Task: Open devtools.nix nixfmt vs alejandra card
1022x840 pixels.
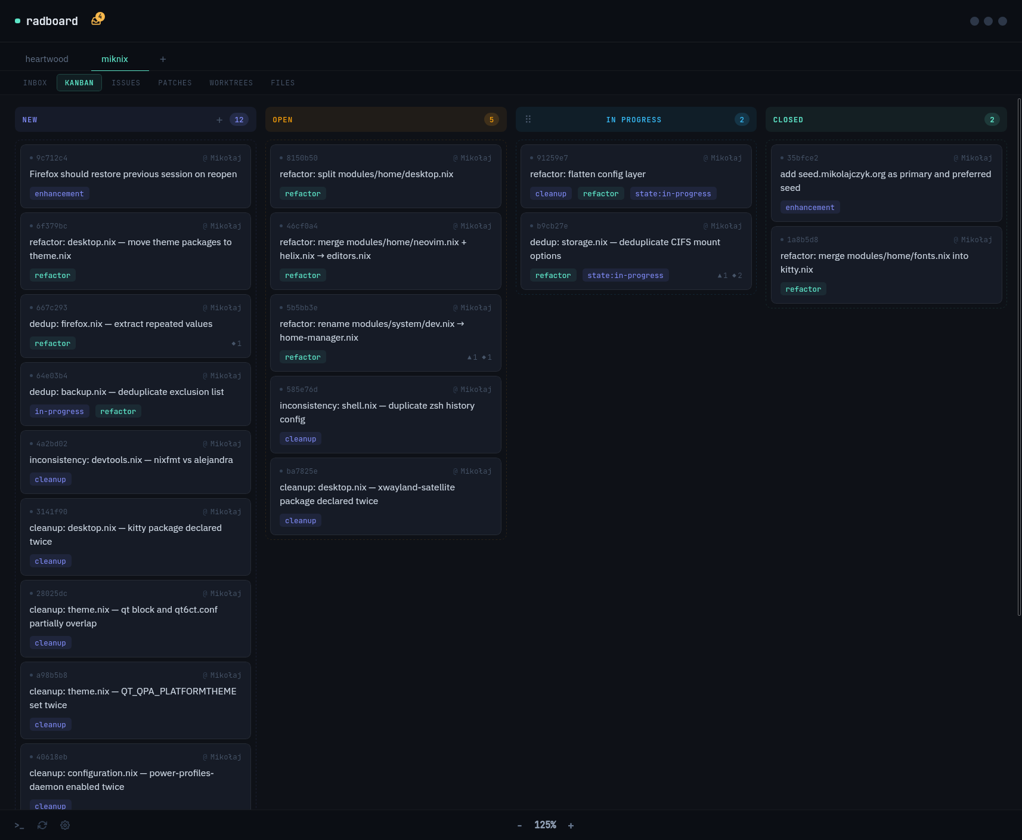Action: pyautogui.click(x=135, y=462)
